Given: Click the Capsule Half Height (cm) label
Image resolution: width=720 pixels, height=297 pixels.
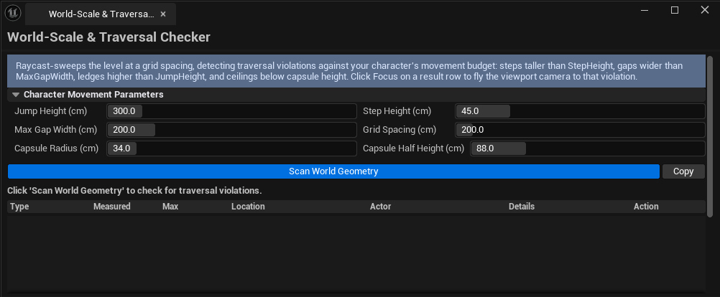Looking at the screenshot, I should pos(413,148).
